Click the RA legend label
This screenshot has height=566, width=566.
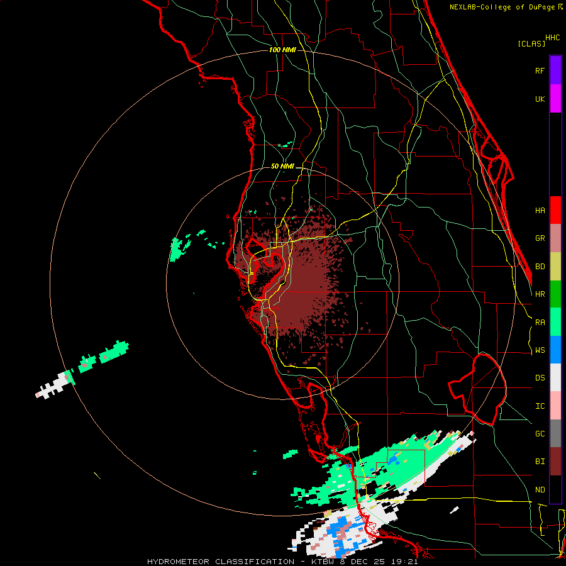pyautogui.click(x=540, y=322)
